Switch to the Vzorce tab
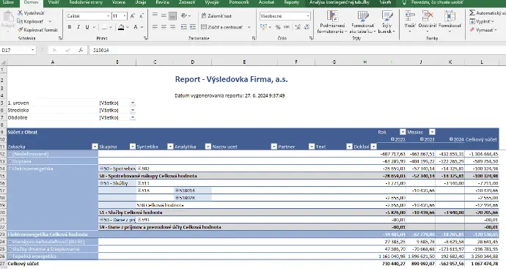The image size is (506, 269). (118, 2)
